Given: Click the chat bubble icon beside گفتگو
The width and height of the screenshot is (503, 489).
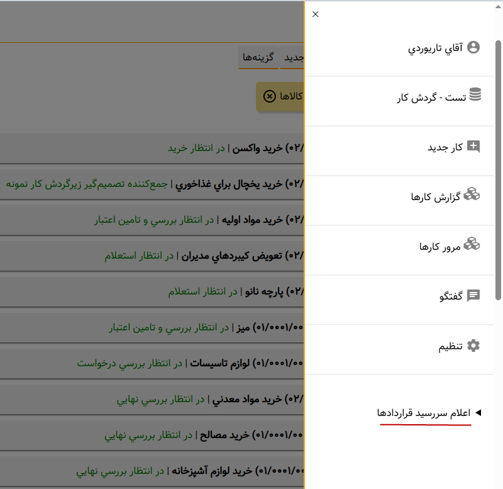Looking at the screenshot, I should pyautogui.click(x=473, y=295).
